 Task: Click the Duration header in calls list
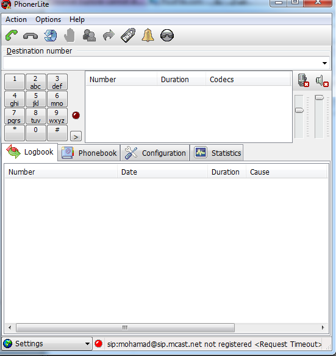pyautogui.click(x=181, y=80)
